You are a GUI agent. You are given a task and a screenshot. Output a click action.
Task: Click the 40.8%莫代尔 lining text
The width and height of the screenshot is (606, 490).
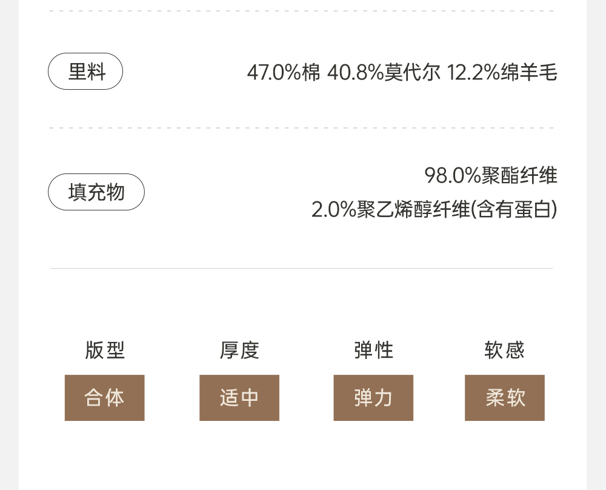tap(384, 73)
